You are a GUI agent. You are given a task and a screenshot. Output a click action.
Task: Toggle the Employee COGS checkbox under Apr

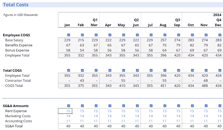pyautogui.click(x=110, y=35)
